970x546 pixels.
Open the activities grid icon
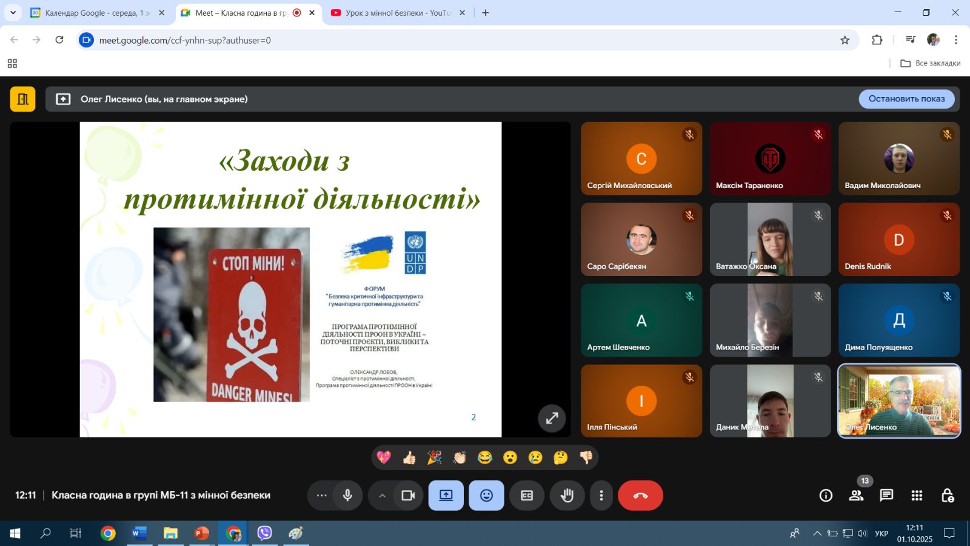click(x=917, y=496)
